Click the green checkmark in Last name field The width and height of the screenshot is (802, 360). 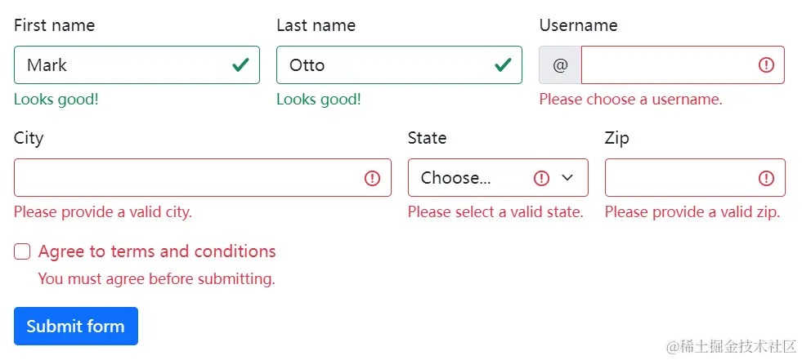pos(503,65)
